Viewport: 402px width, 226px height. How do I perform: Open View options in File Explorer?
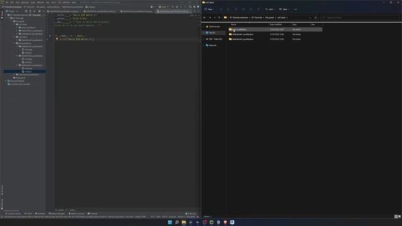point(284,9)
